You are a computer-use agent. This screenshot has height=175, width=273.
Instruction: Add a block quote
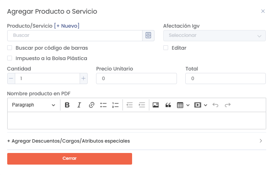pos(168,105)
